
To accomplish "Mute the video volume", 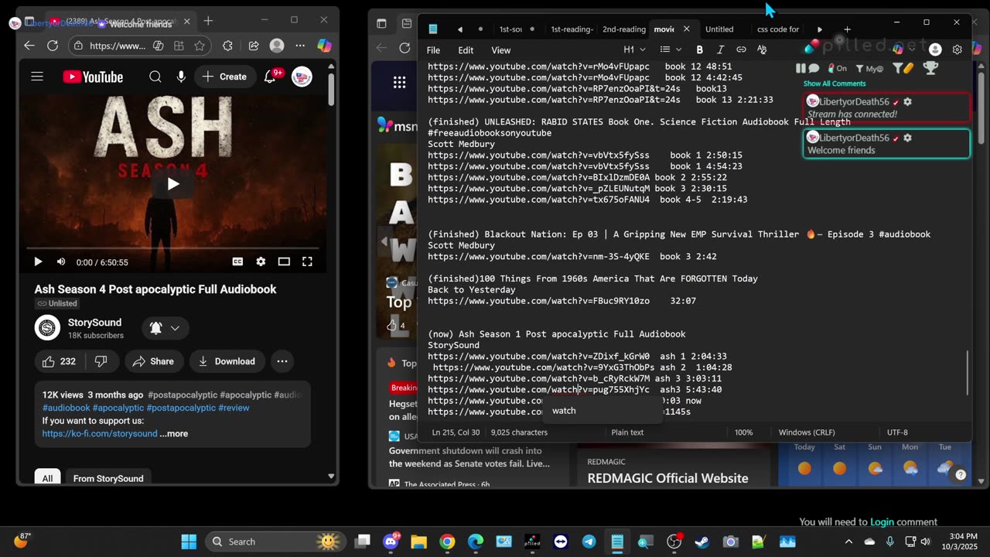I will click(x=61, y=261).
